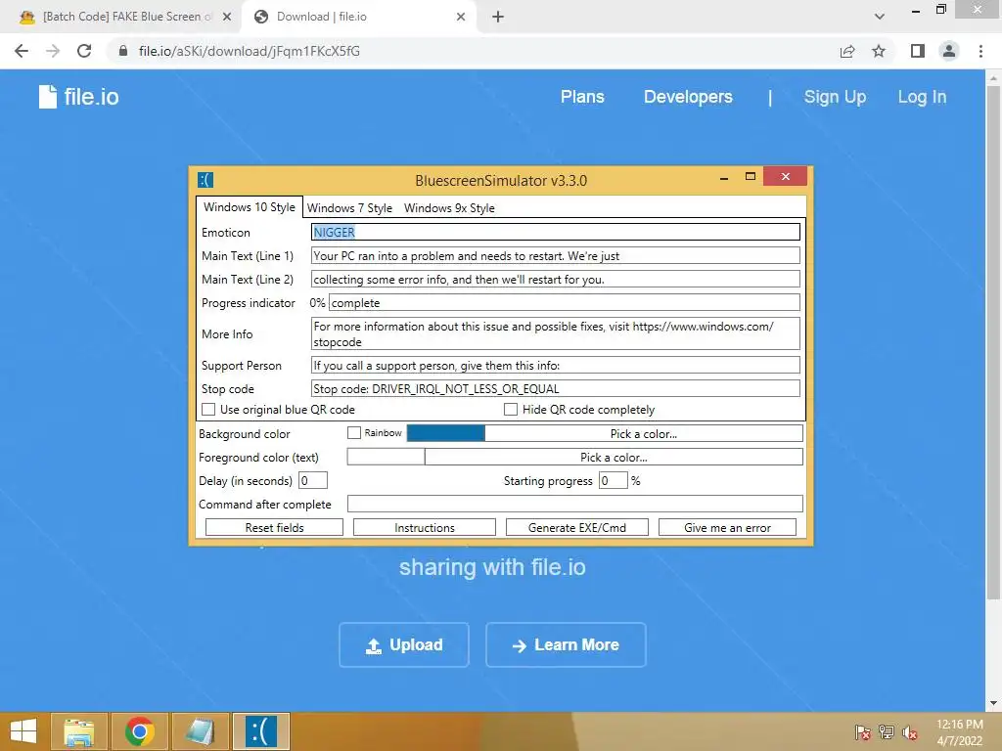Click the Support Person field

[556, 366]
